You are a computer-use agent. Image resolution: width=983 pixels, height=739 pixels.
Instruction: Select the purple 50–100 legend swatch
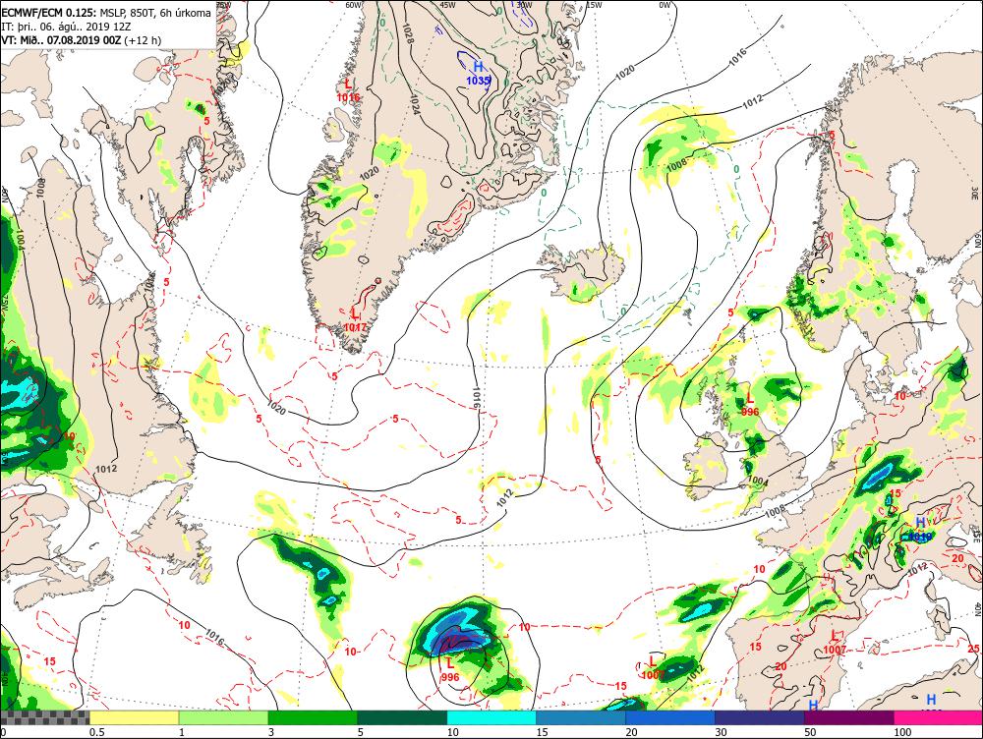pyautogui.click(x=849, y=717)
